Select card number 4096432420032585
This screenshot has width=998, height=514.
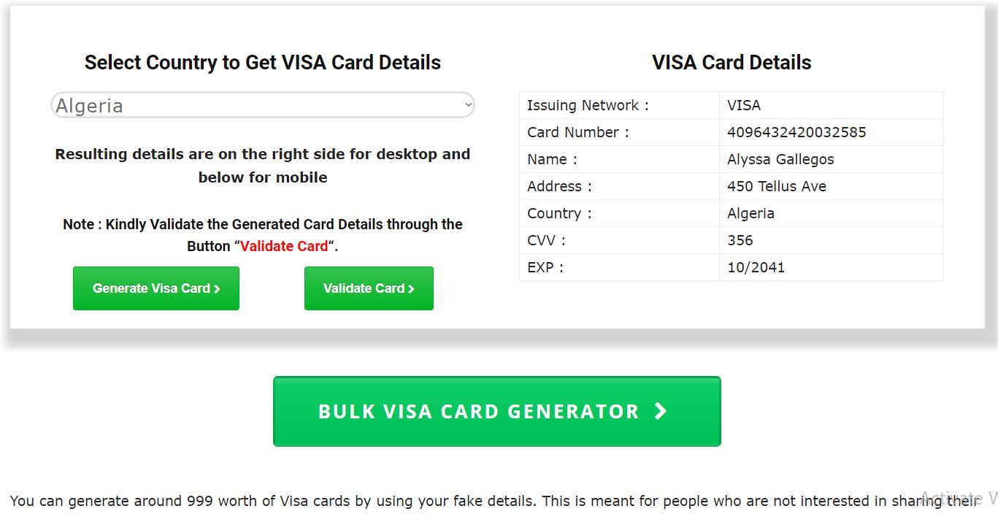coord(797,132)
